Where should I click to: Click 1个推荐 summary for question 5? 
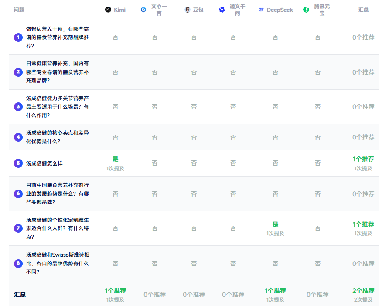point(363,159)
